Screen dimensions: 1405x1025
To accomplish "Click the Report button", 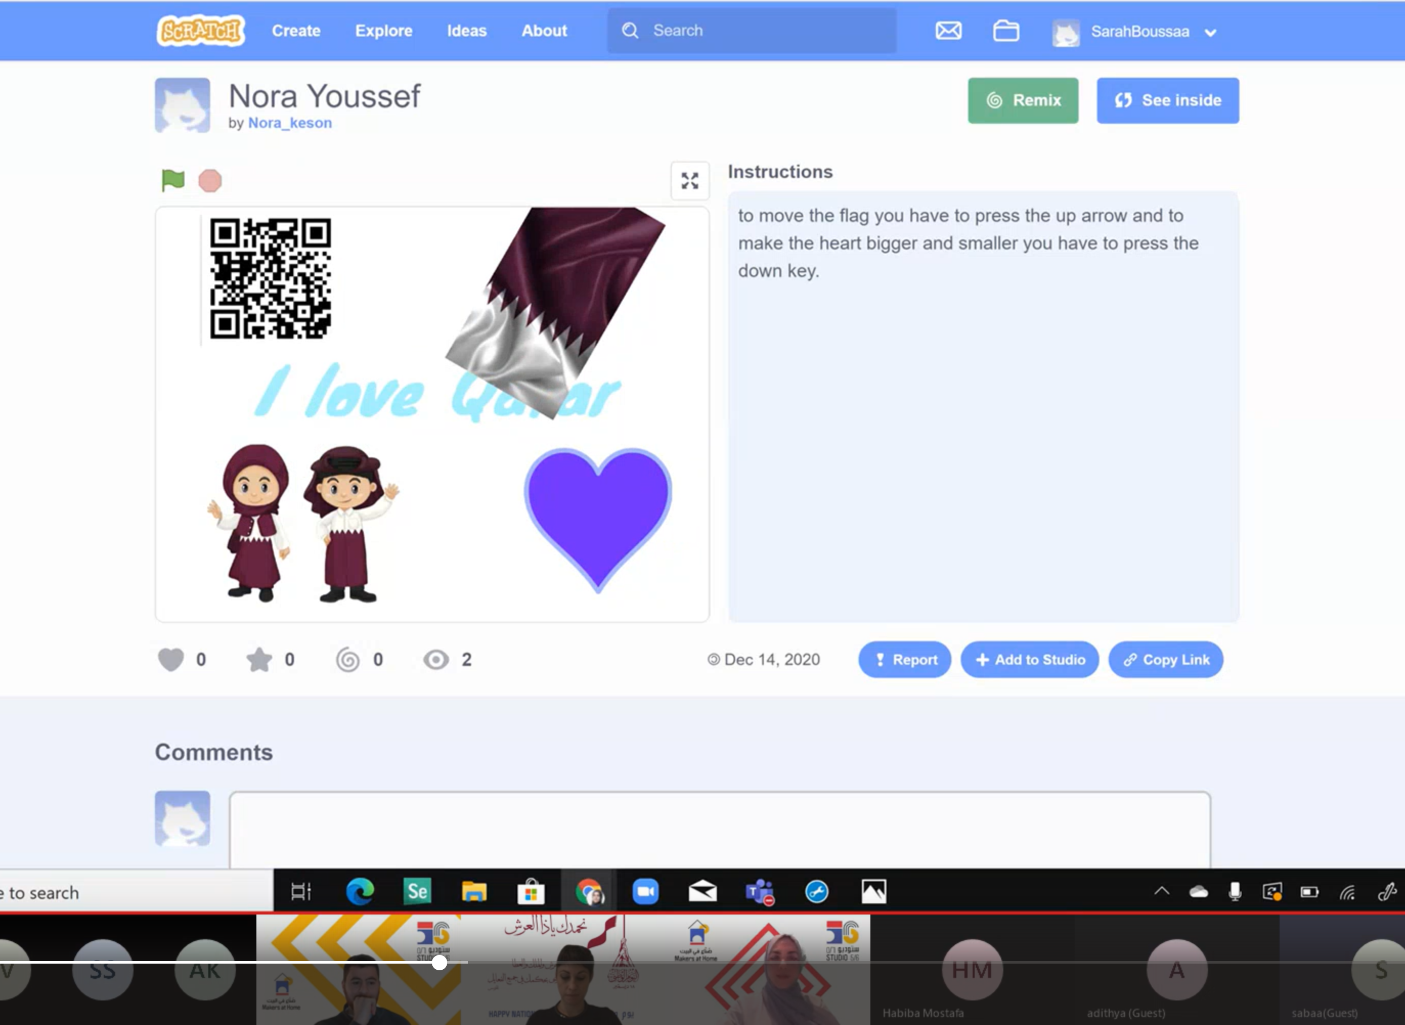I will (904, 659).
